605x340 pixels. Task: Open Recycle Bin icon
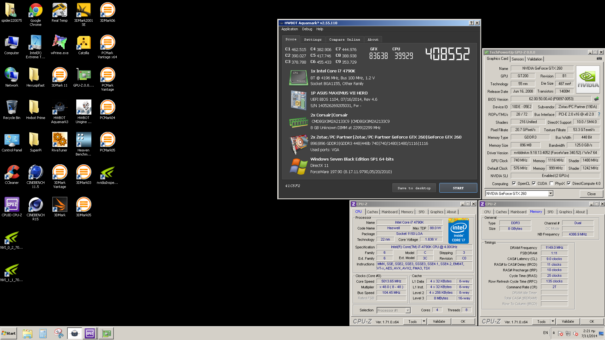[12, 110]
